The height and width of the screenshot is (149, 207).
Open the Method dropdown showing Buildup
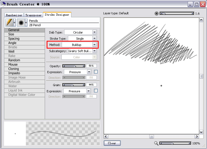(94, 45)
